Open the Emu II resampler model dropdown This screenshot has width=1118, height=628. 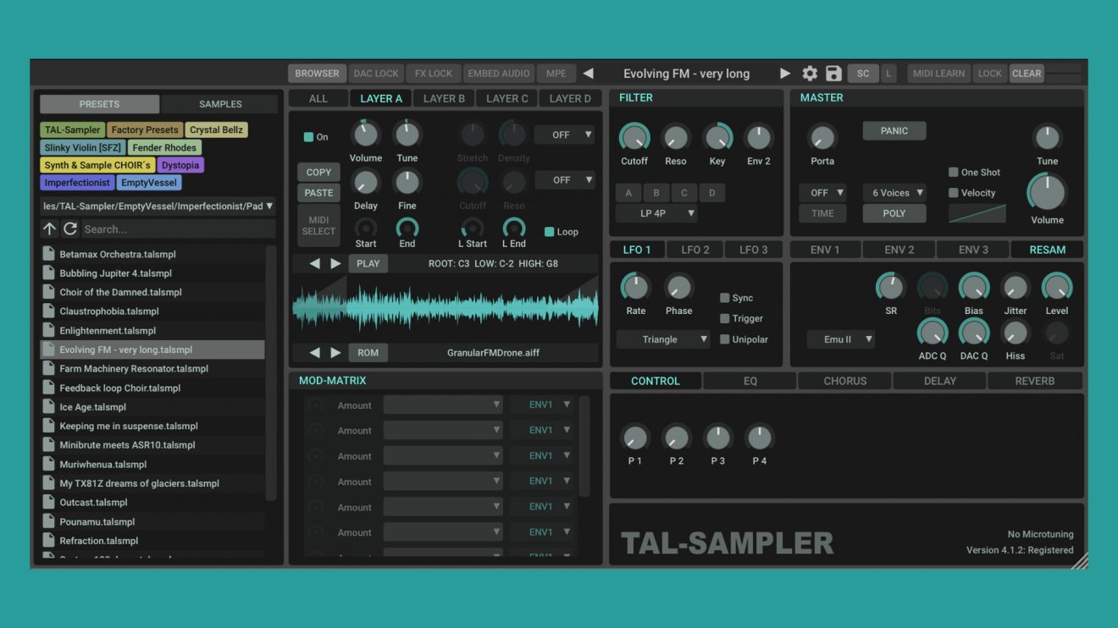coord(841,339)
